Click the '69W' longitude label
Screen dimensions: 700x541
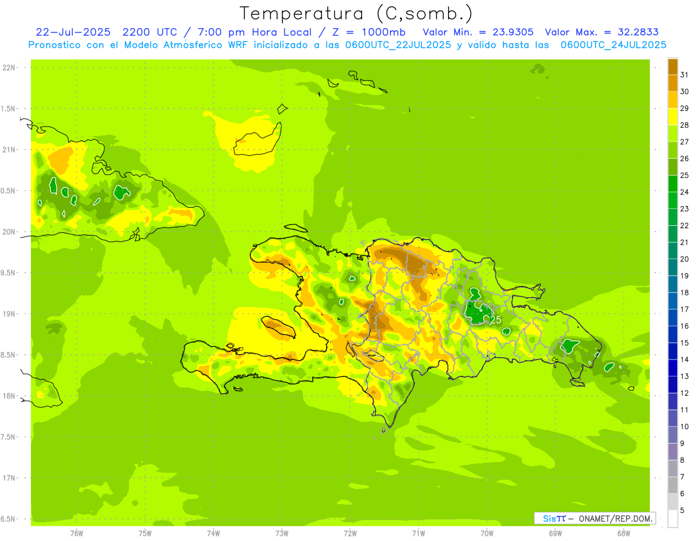coord(555,533)
